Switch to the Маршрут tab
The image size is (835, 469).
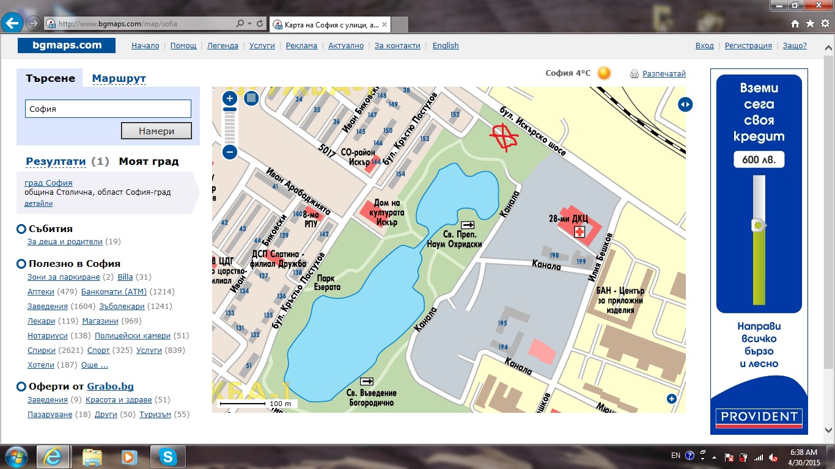(x=119, y=78)
